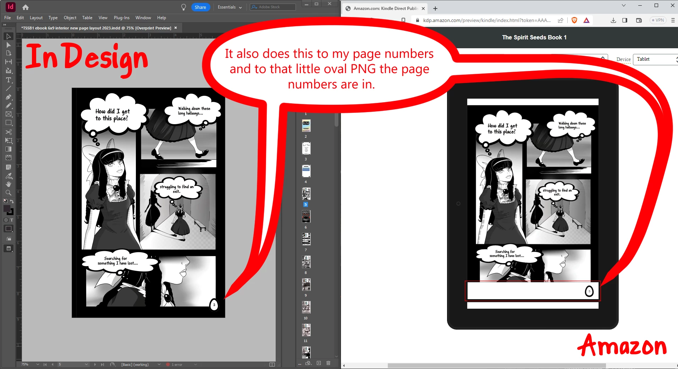
Task: Click the InDesign Home icon
Action: click(25, 7)
